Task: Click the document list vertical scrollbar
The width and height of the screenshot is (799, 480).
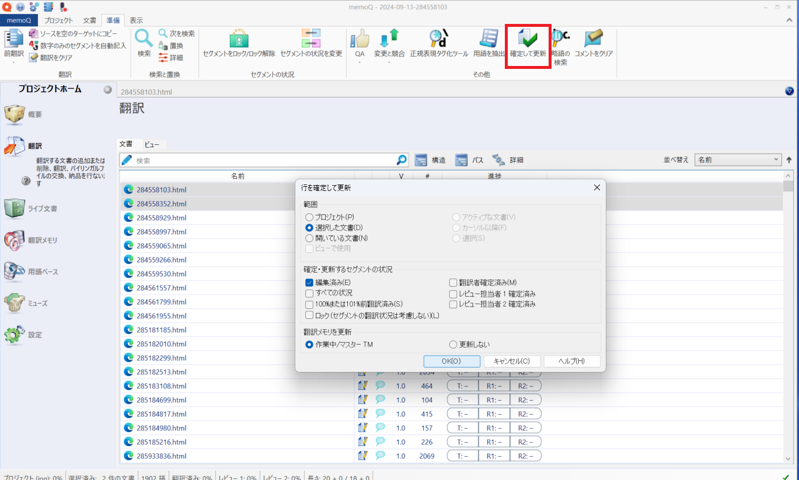Action: [788, 317]
